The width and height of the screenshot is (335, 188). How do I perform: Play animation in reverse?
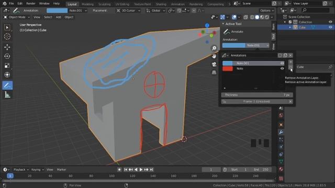pos(136,169)
